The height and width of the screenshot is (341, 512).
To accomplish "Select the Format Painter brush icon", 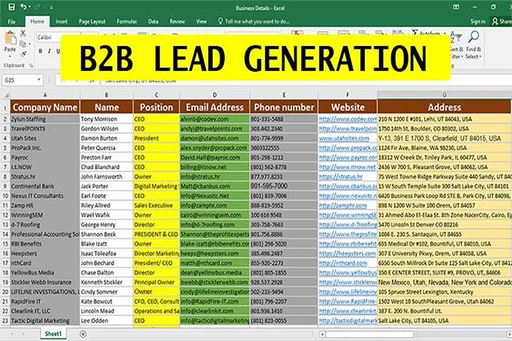I will click(23, 54).
